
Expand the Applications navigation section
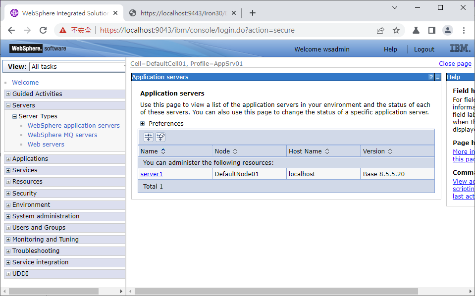(x=8, y=159)
